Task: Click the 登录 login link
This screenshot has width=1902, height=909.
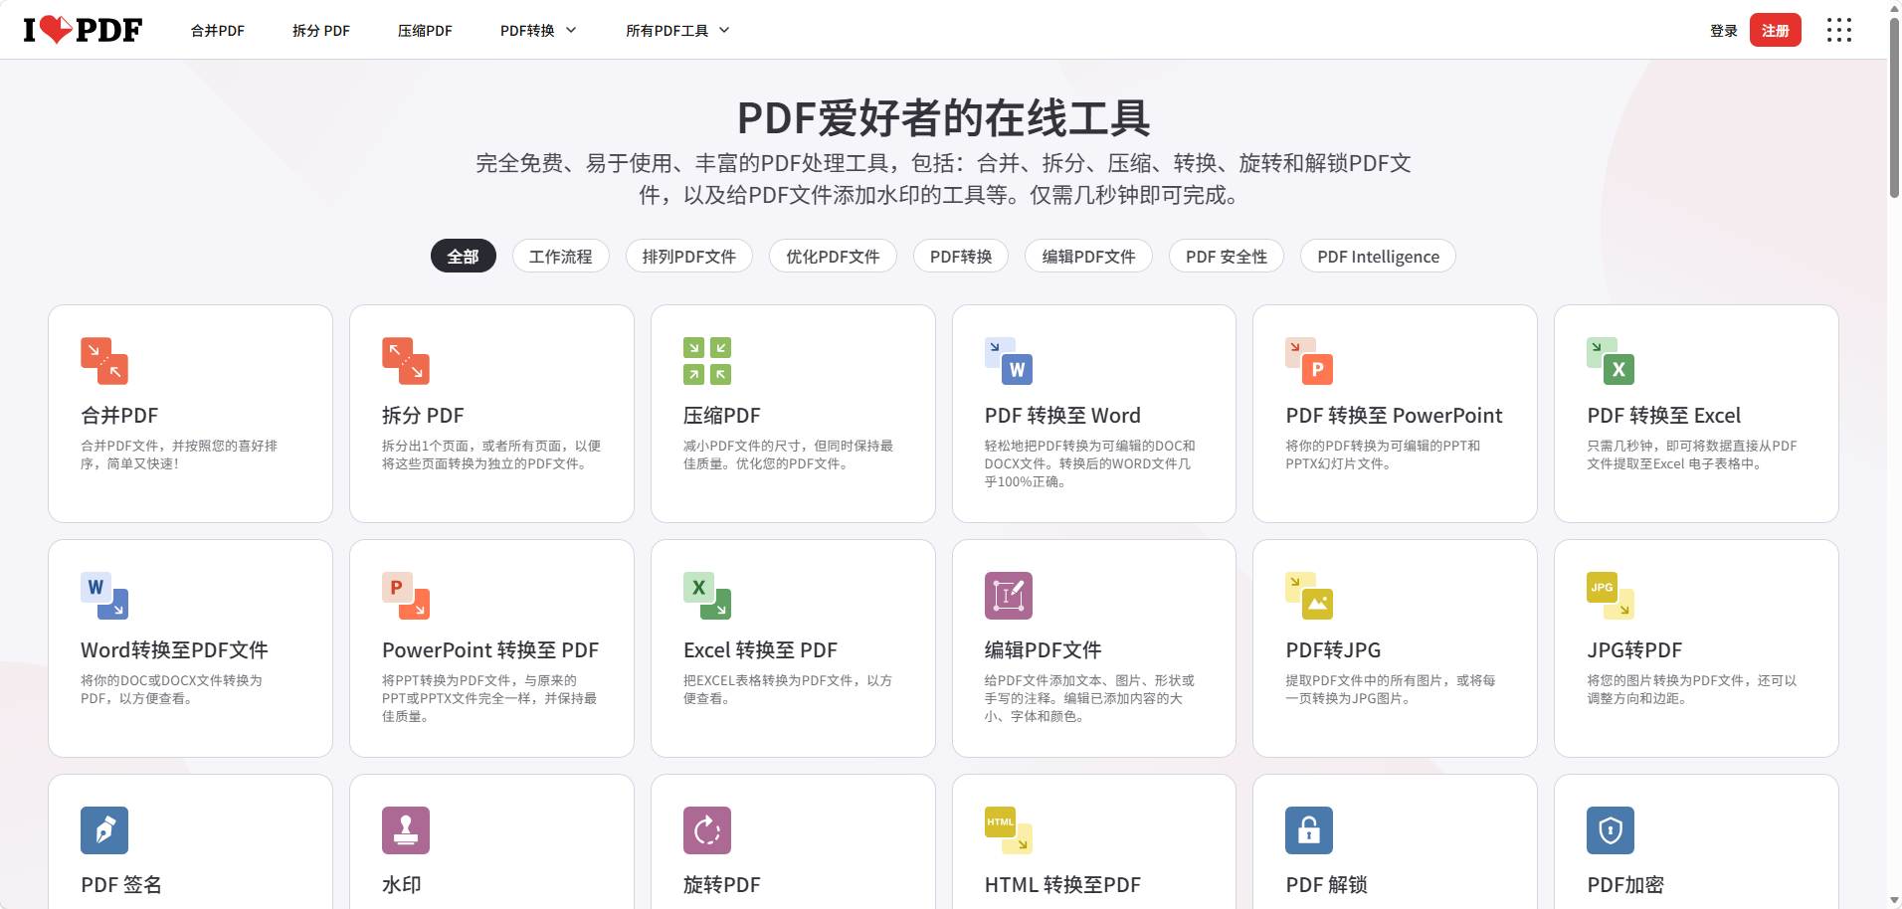Action: click(1723, 31)
